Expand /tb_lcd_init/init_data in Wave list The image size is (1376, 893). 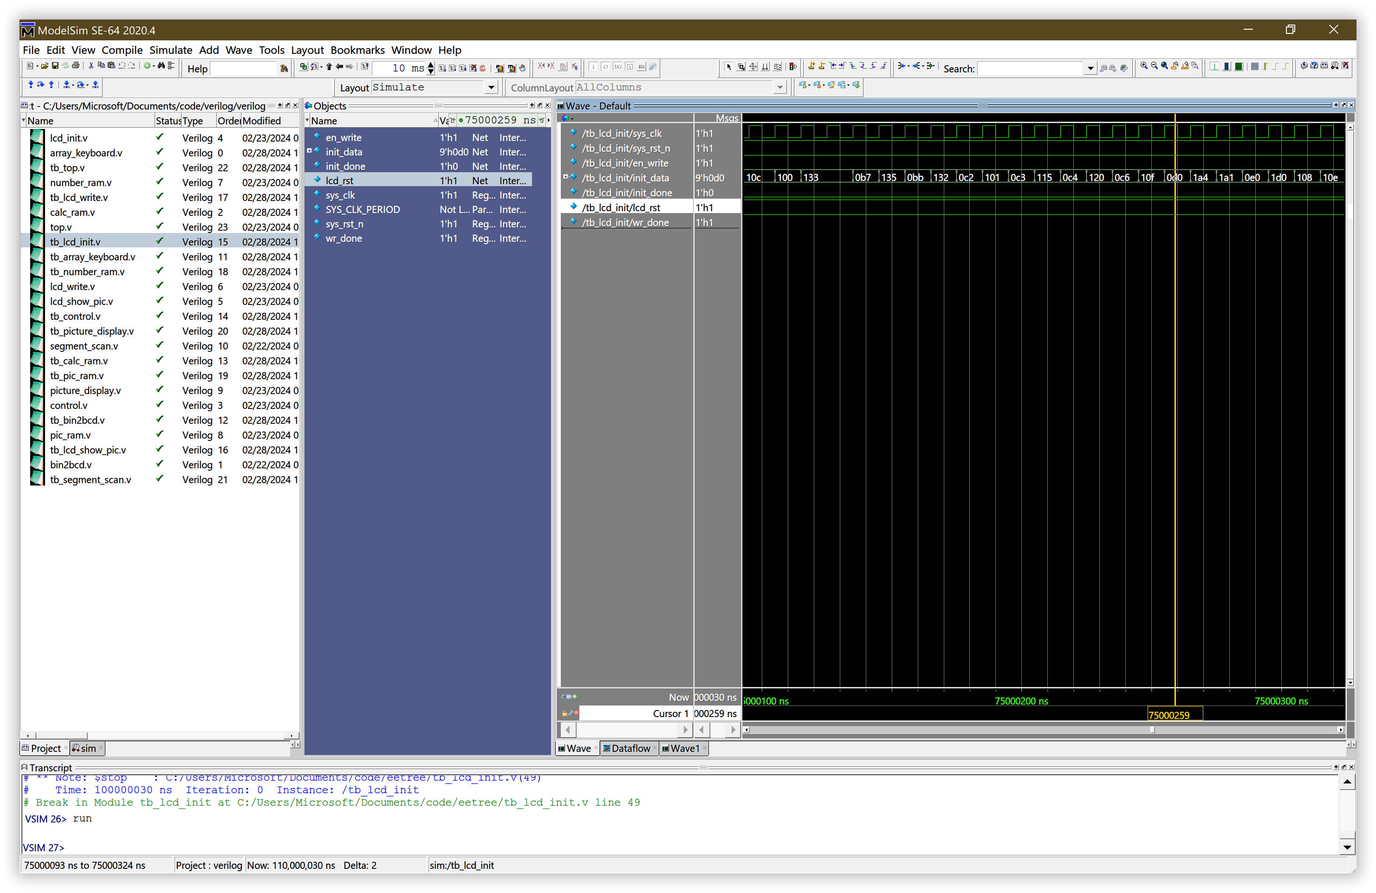click(x=565, y=177)
